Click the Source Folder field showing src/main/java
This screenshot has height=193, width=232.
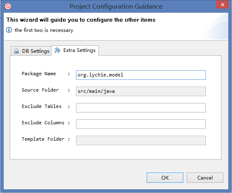[x=141, y=92]
